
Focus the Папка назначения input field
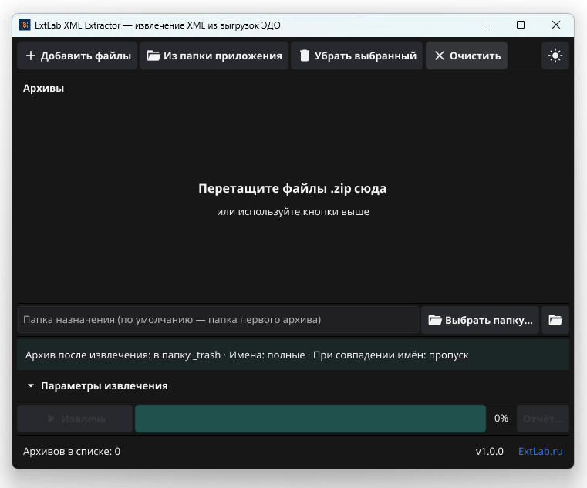(x=218, y=320)
